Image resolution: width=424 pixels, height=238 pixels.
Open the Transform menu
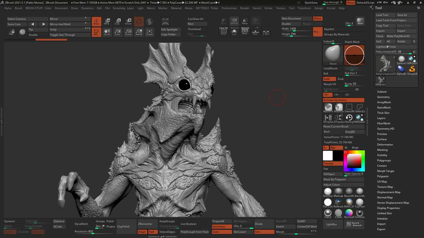pyautogui.click(x=304, y=8)
